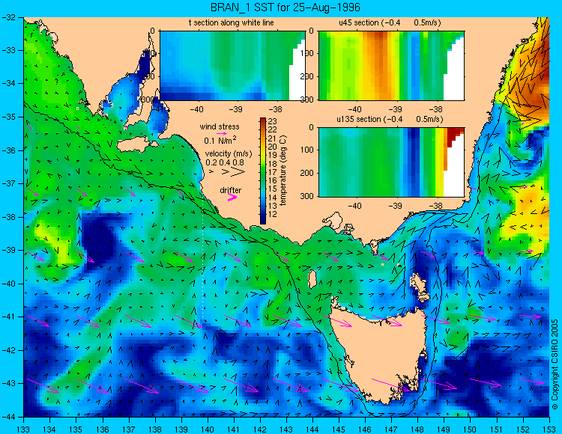The width and height of the screenshot is (562, 434).
Task: Click the "t section along white line" label
Action: pos(232,23)
